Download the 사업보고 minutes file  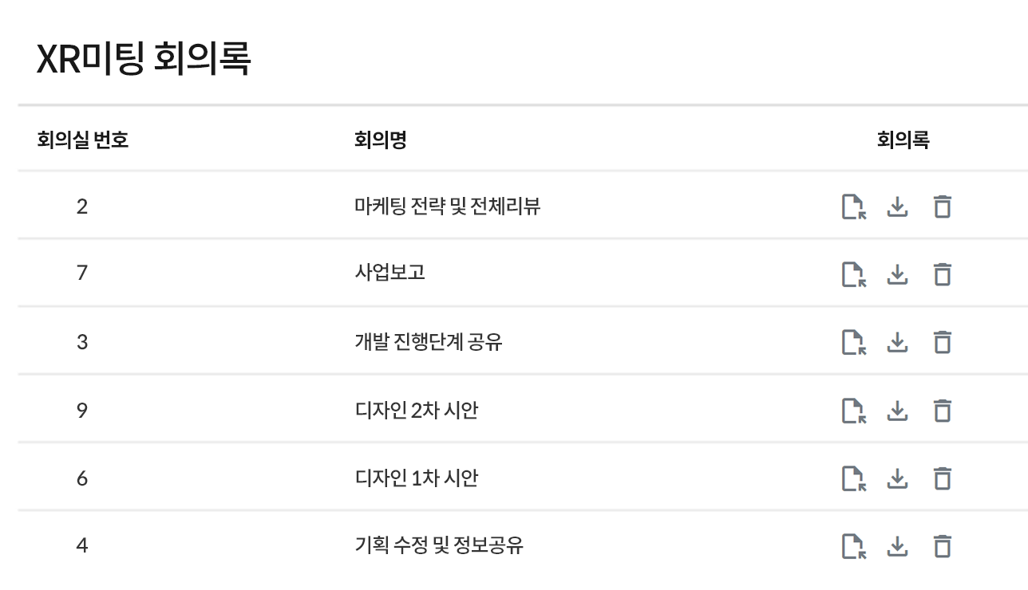click(x=898, y=274)
